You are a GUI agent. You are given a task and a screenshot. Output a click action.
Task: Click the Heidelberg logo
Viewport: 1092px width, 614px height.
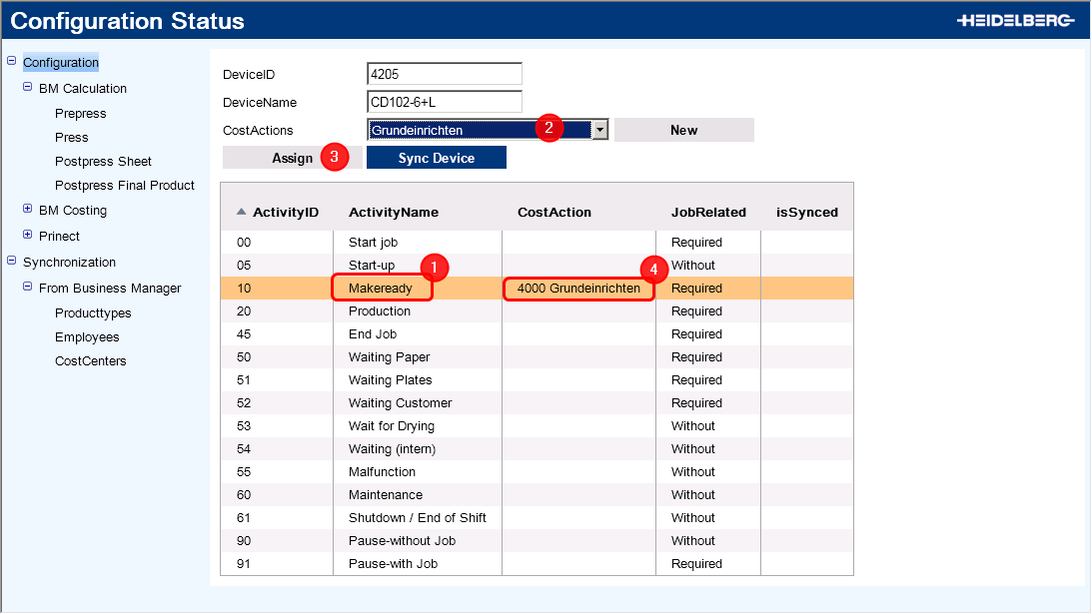pyautogui.click(x=1015, y=20)
